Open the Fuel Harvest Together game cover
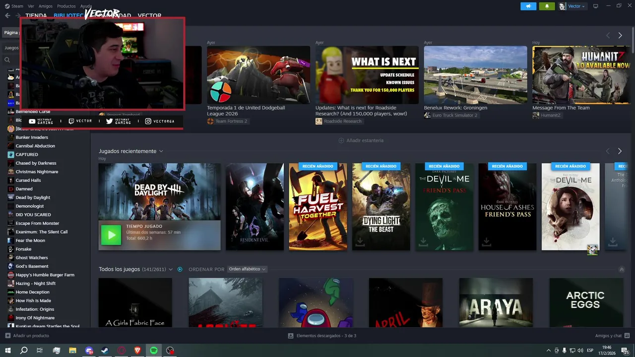Viewport: 635px width, 357px height. point(318,207)
